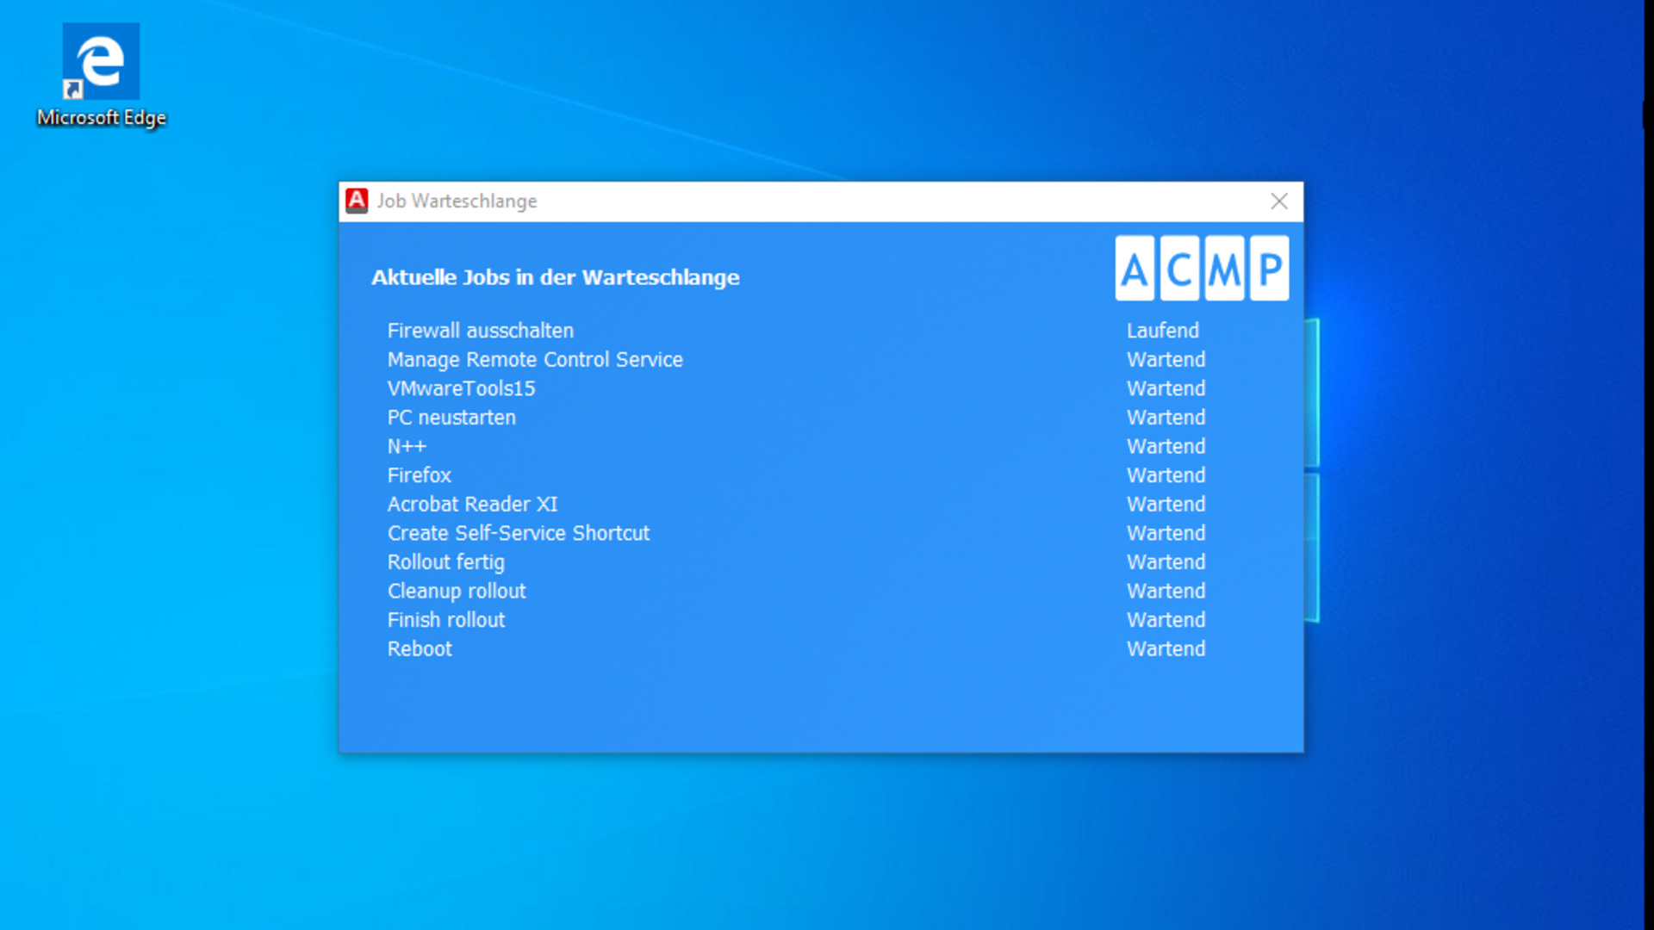
Task: Click the ACMP app icon in title bar
Action: coord(357,201)
